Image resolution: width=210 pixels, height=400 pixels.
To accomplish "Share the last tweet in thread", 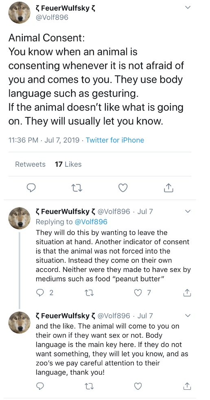I will 187,386.
